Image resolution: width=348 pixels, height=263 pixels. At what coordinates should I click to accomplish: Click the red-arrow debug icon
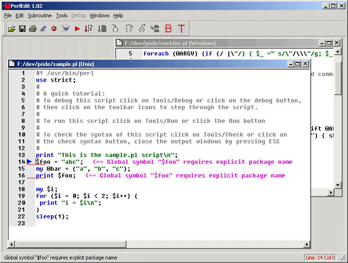pyautogui.click(x=89, y=29)
